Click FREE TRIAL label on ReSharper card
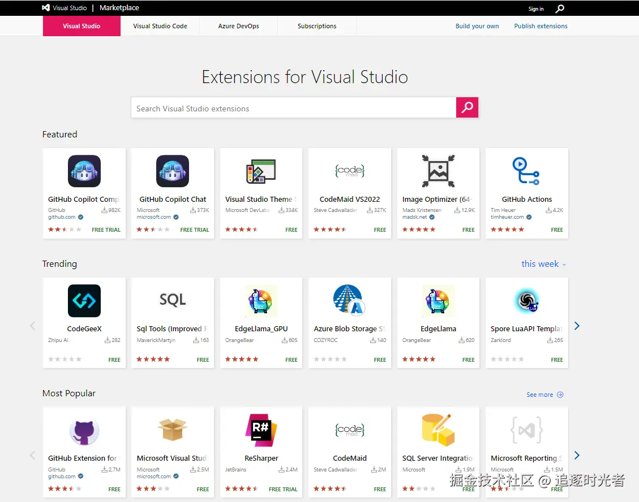The width and height of the screenshot is (639, 502). coord(283,489)
